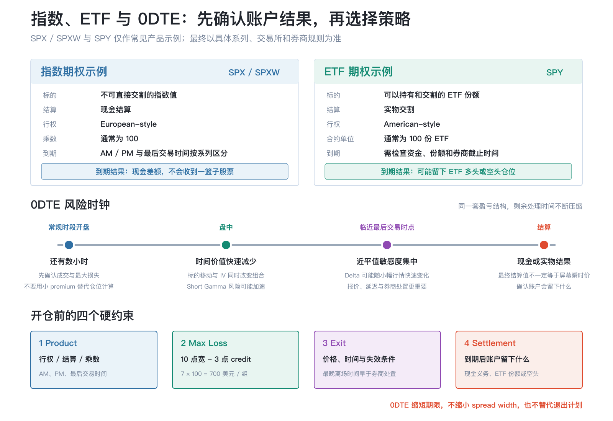
Task: Click the SPX / SPXW label
Action: point(254,72)
